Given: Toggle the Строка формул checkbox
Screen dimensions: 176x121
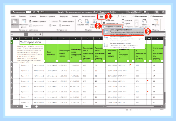Looking at the screenshot, I should (60, 21).
